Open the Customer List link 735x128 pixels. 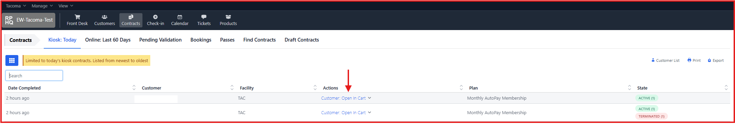[x=665, y=60]
